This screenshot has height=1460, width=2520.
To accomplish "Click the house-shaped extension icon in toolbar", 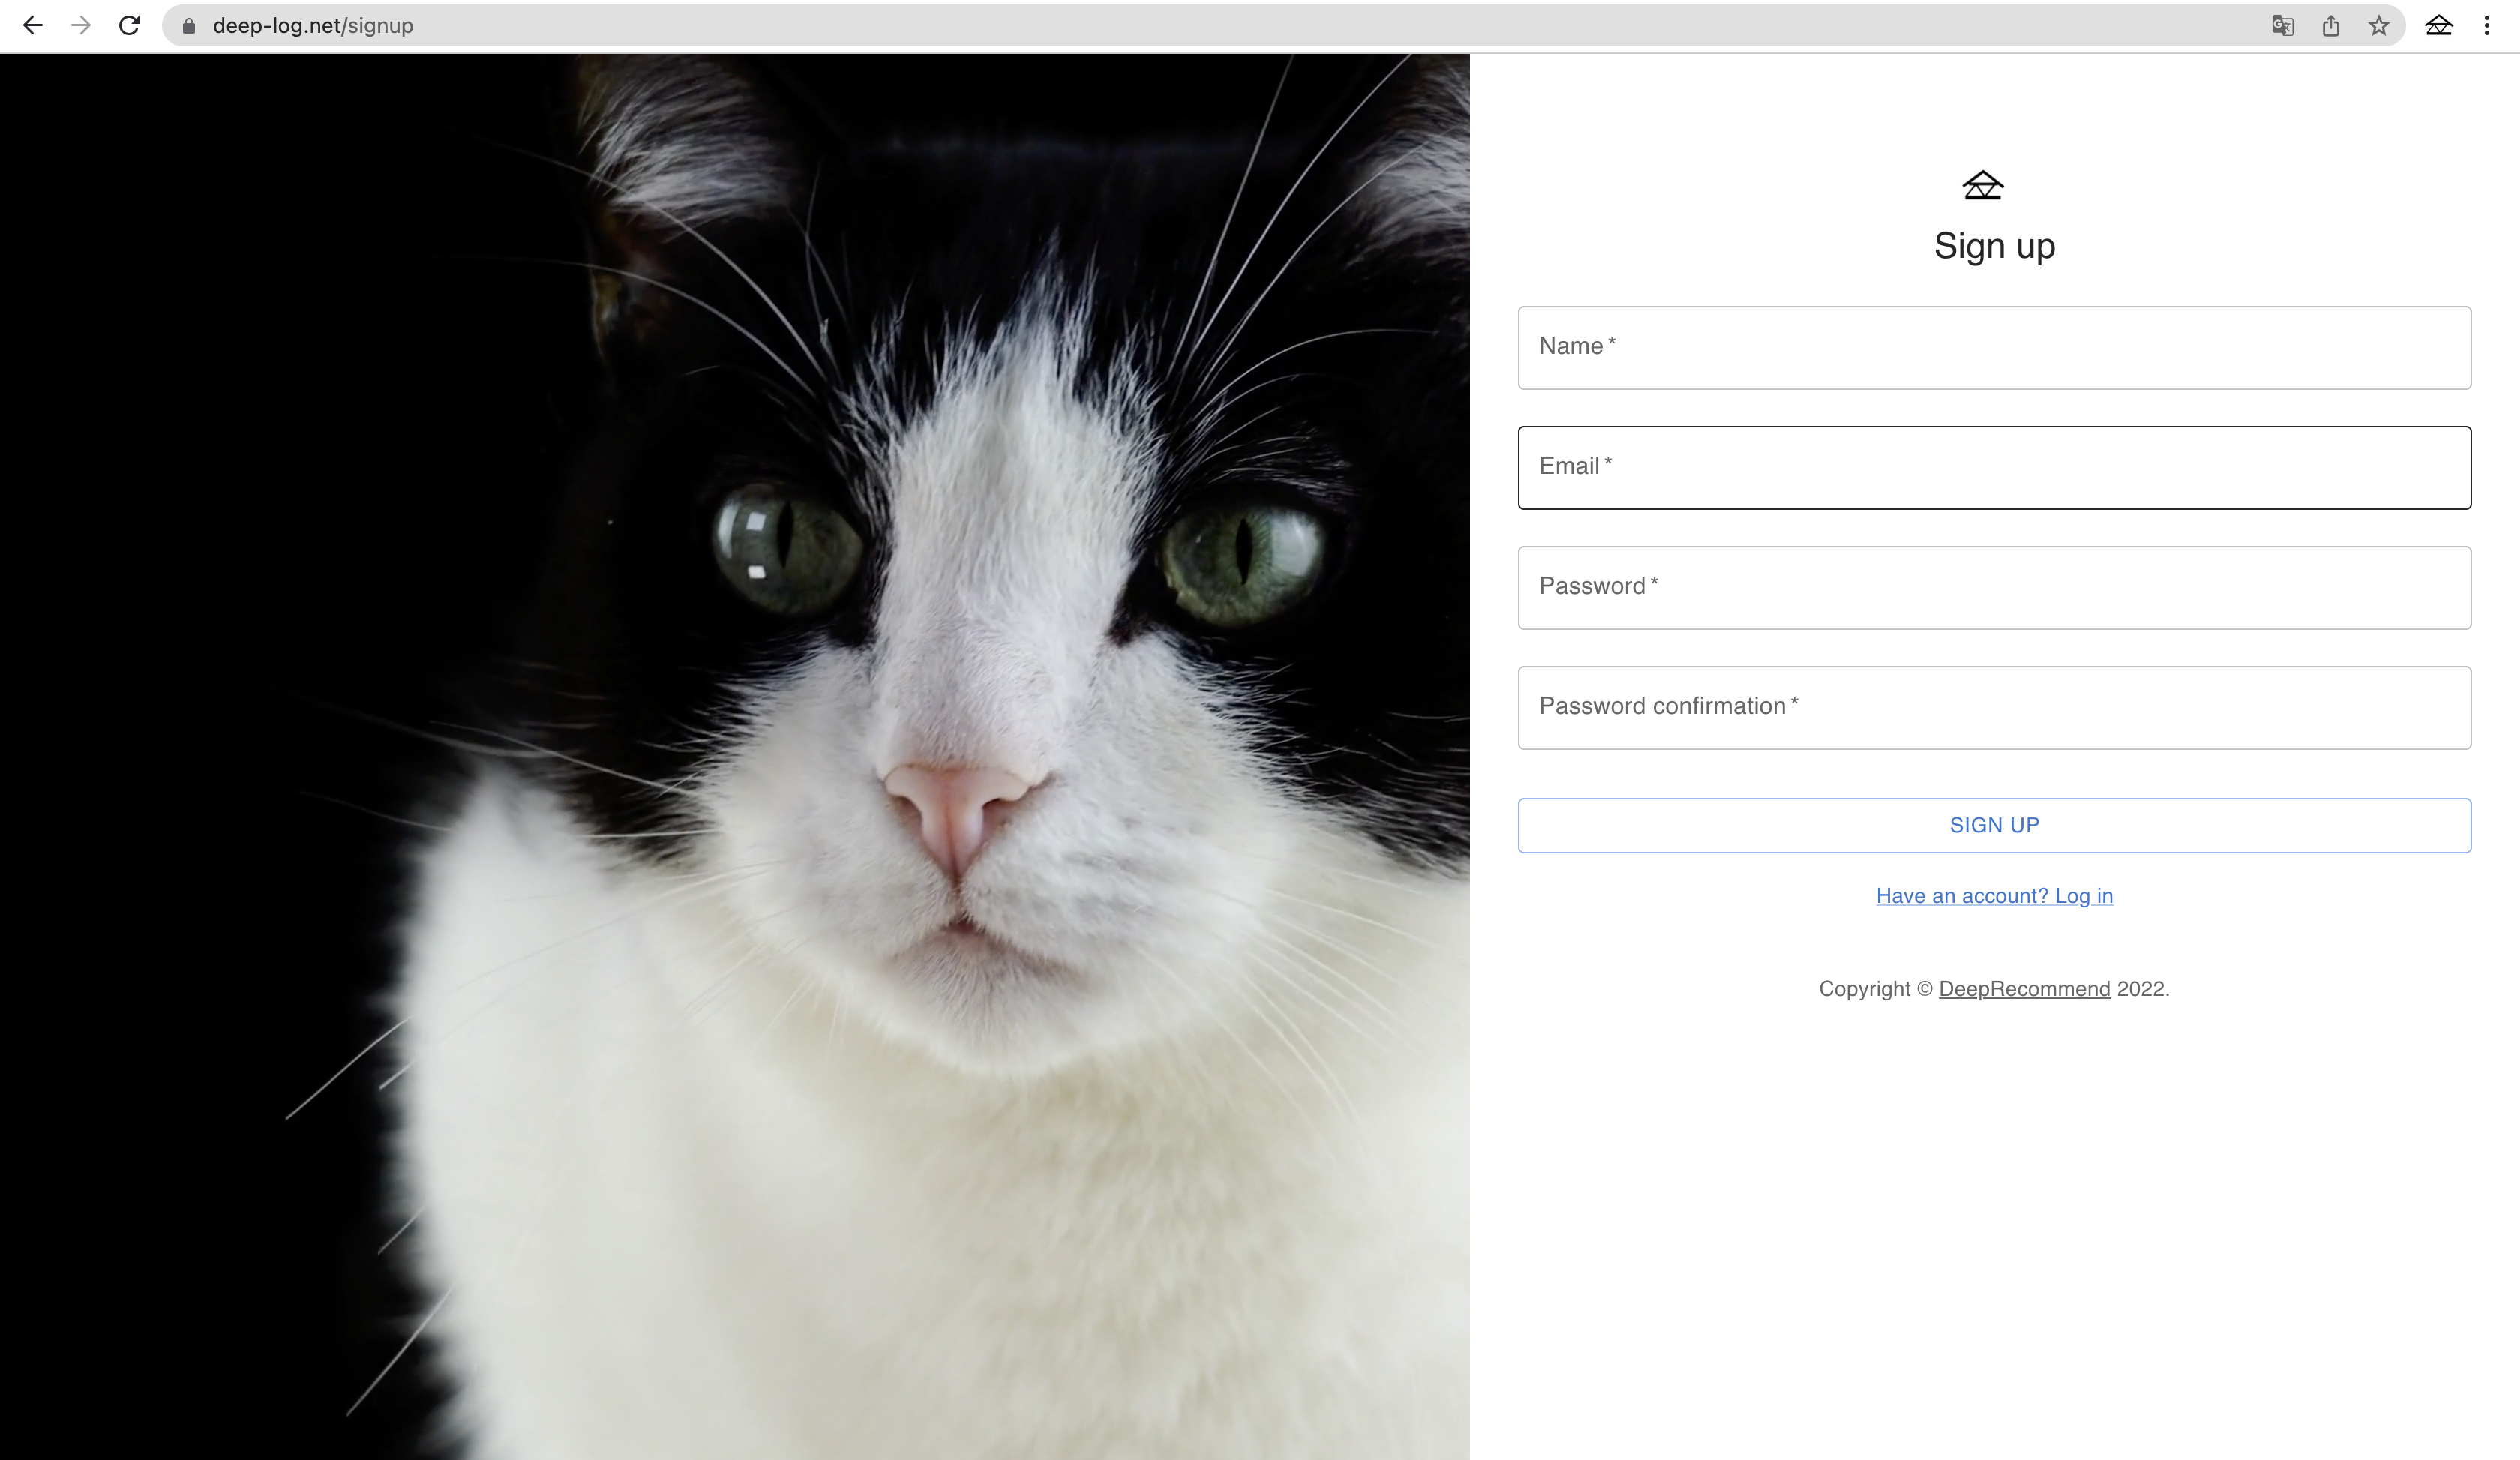I will pos(2439,26).
